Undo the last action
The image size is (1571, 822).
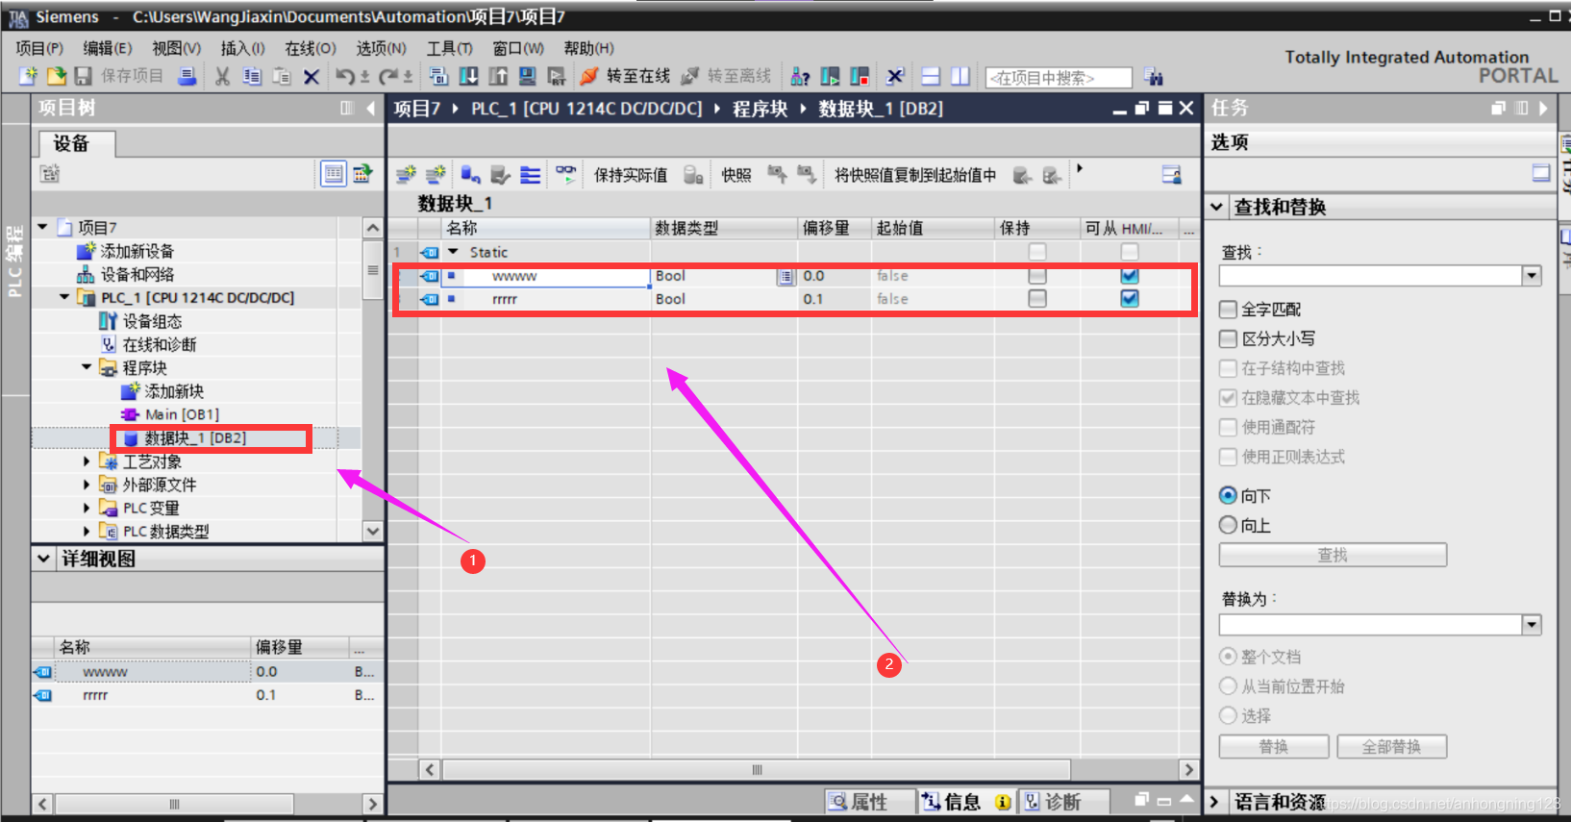344,76
